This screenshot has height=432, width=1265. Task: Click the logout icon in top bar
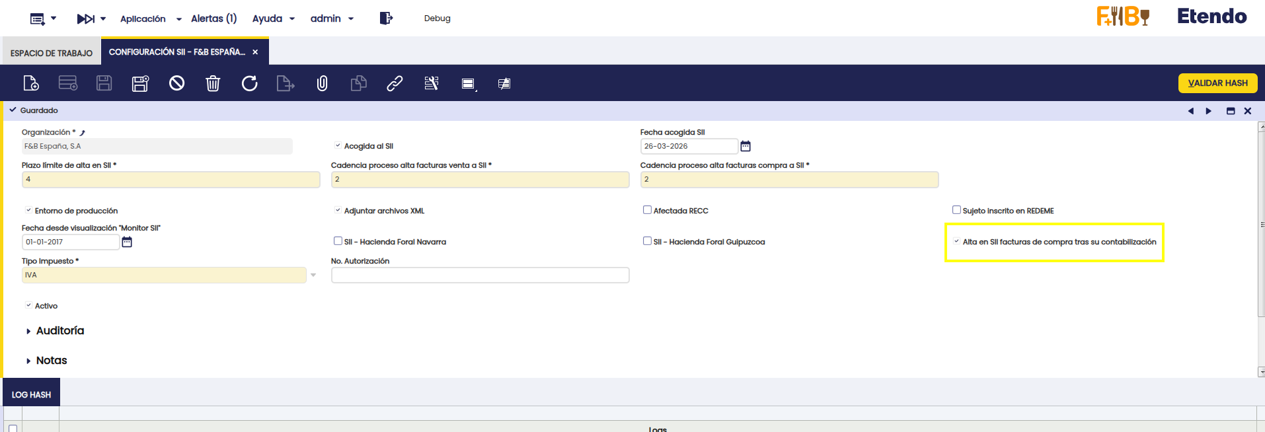[386, 18]
